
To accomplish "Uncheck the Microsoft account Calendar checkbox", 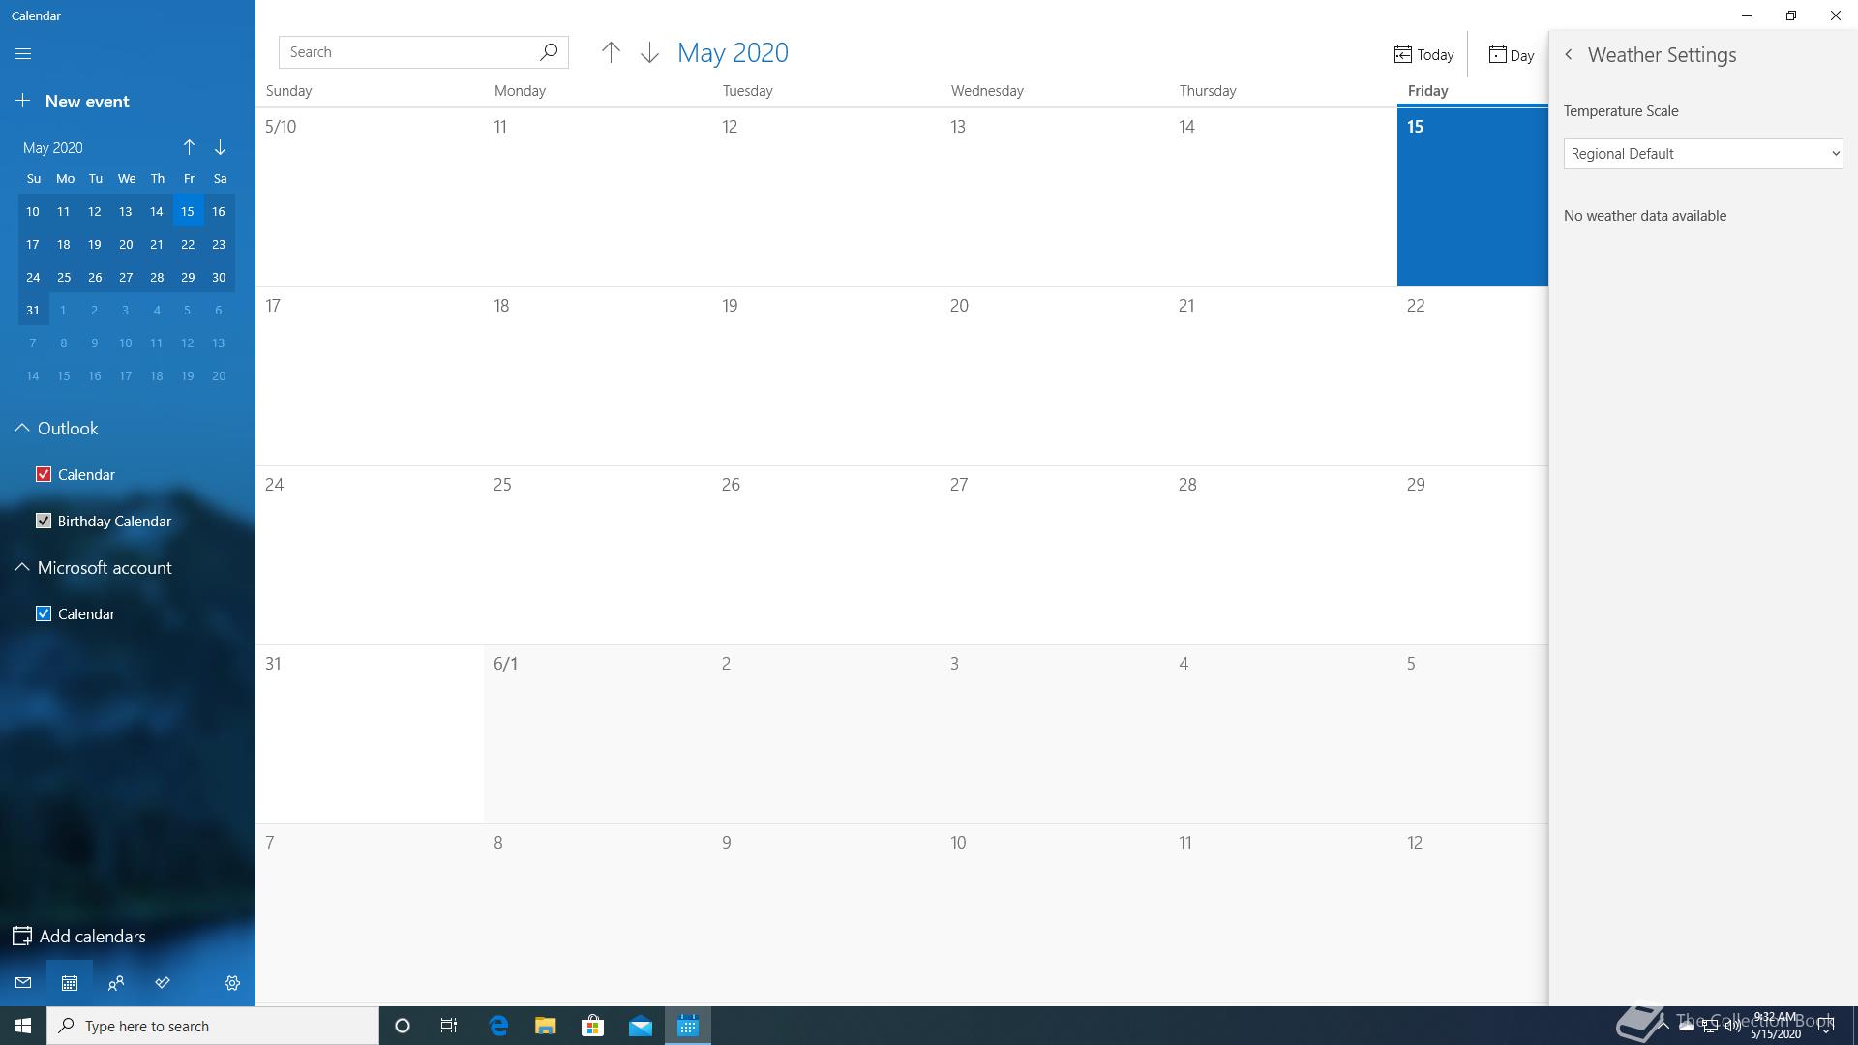I will tap(44, 613).
